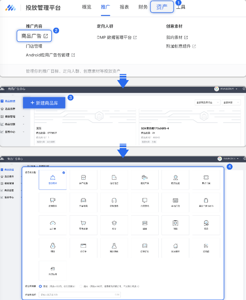Pick the wallet icon tile in the last row

pos(53,271)
